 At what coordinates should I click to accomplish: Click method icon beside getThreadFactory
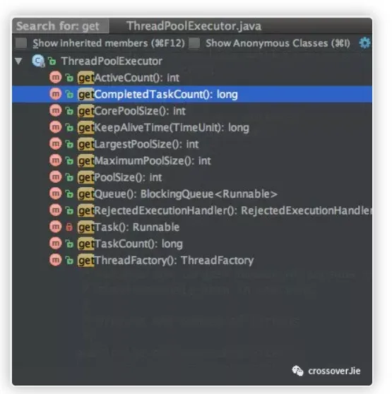pos(56,260)
